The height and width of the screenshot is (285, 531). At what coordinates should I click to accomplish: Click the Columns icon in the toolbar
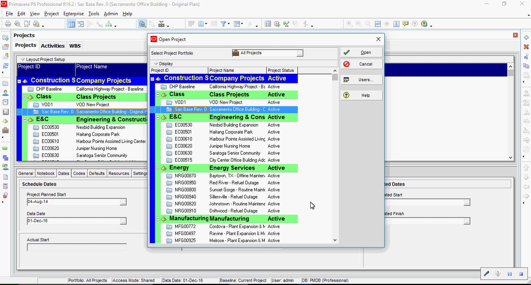(202, 24)
